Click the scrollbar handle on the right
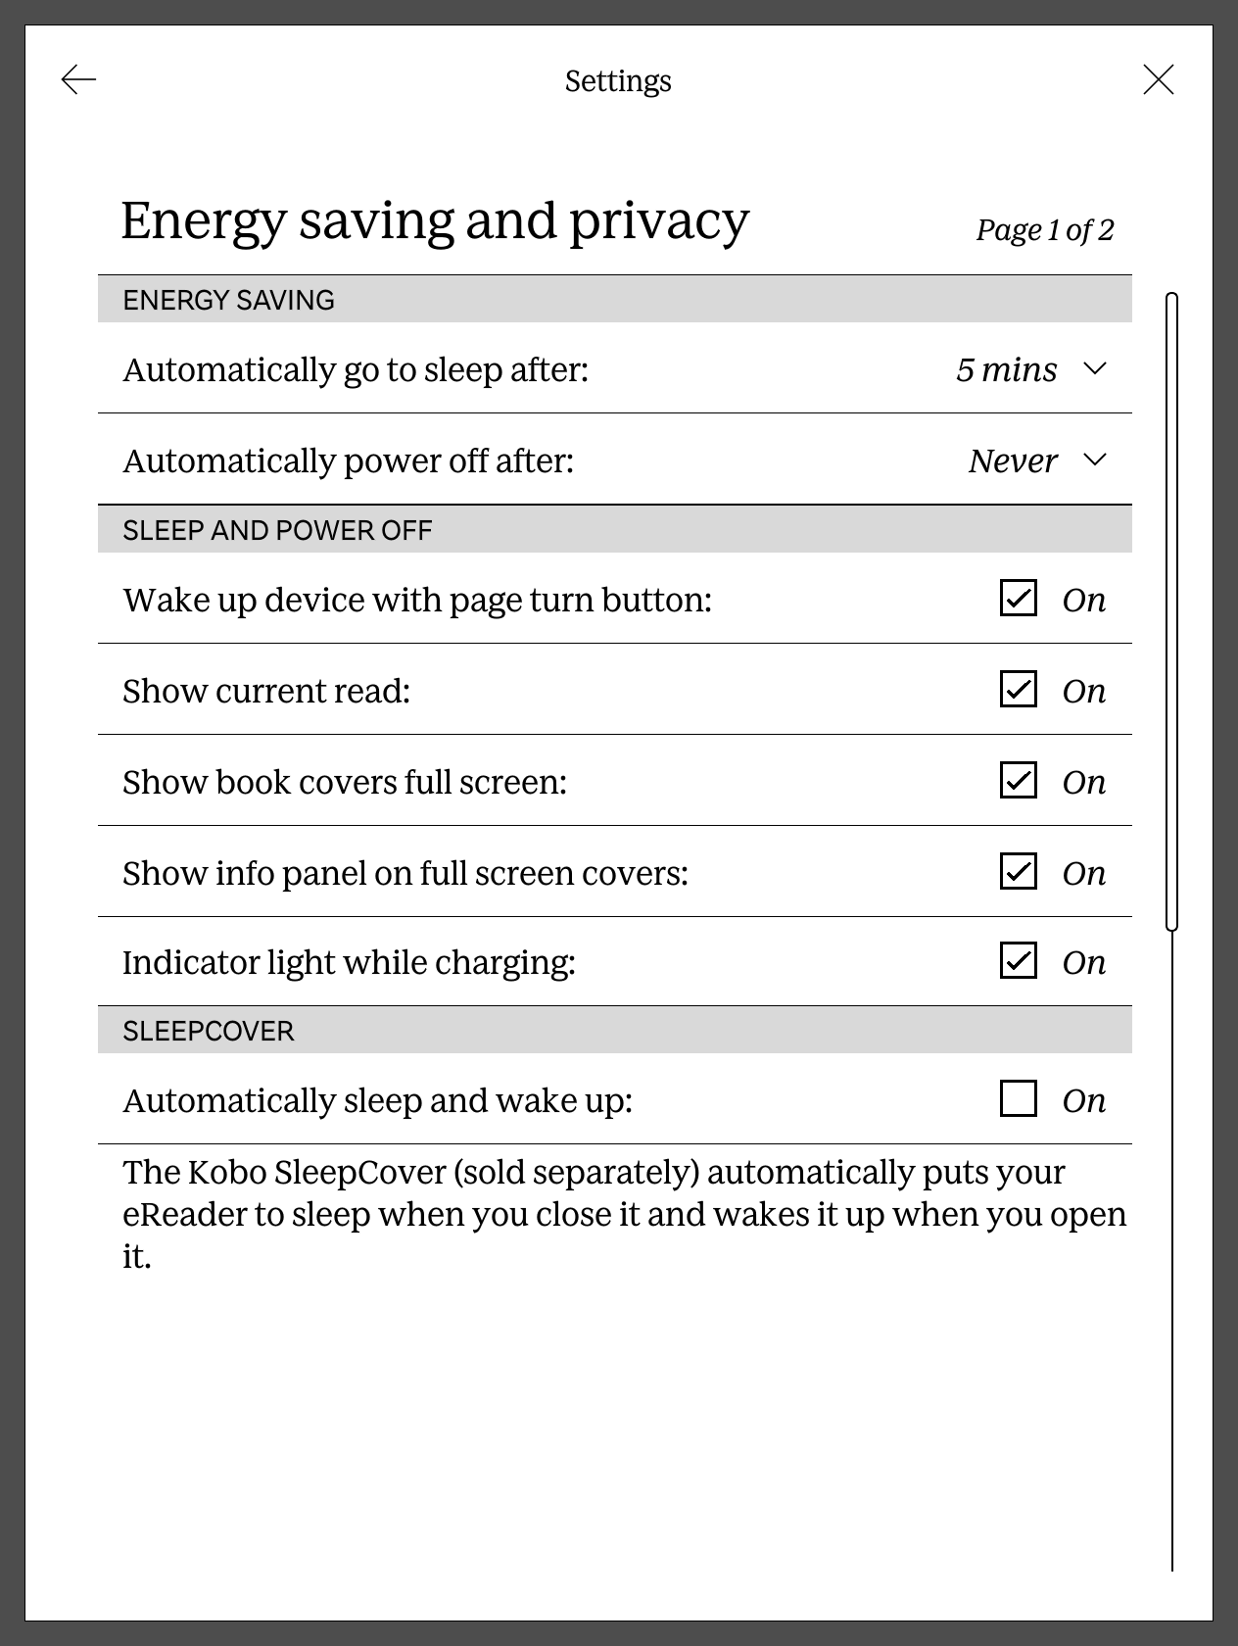1238x1646 pixels. (x=1171, y=609)
